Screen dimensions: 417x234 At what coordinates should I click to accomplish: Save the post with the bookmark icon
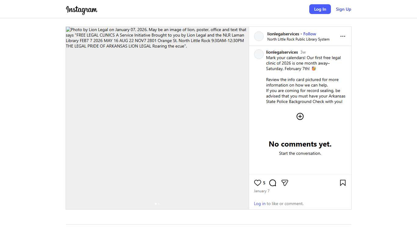click(343, 183)
